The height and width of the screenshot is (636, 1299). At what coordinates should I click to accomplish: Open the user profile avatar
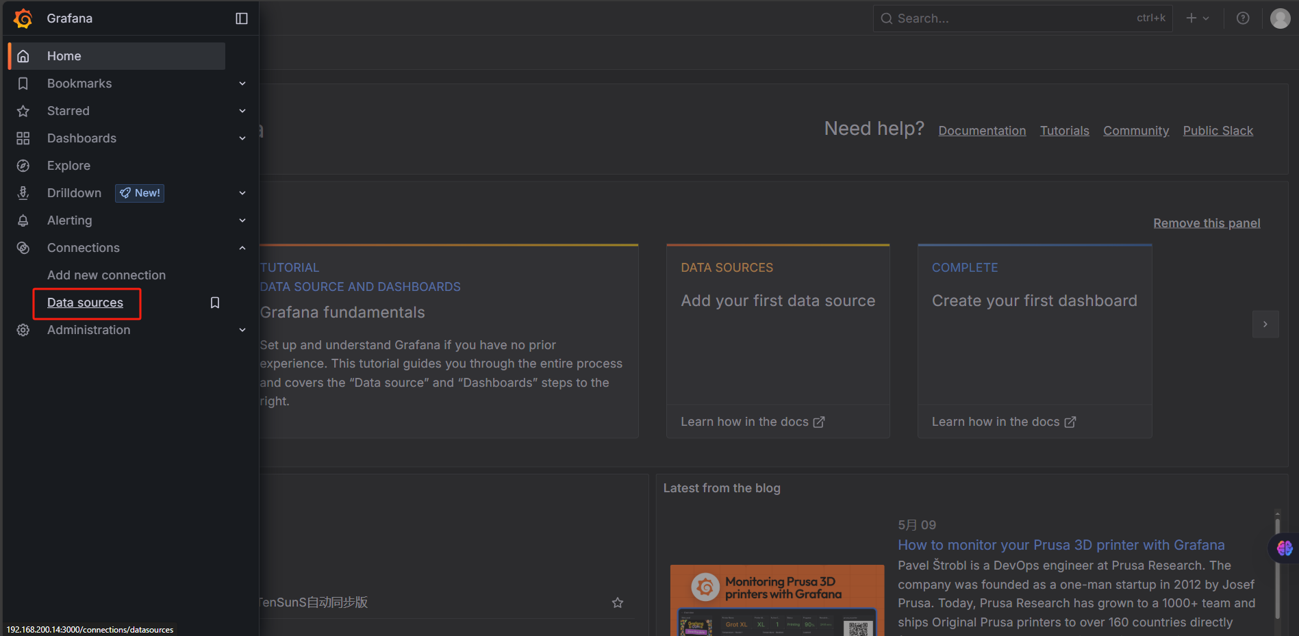pyautogui.click(x=1280, y=18)
